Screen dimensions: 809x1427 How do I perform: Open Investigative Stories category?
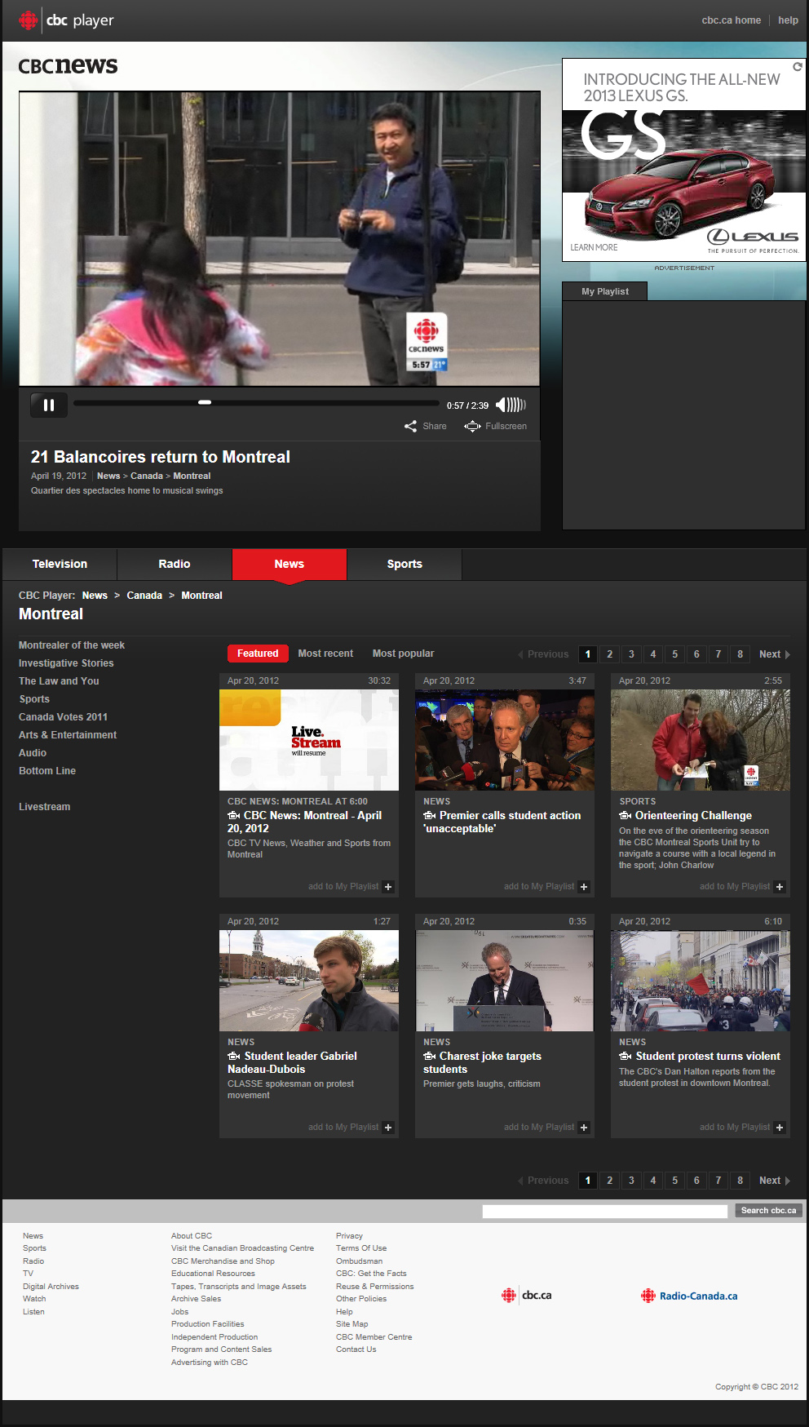coord(66,663)
